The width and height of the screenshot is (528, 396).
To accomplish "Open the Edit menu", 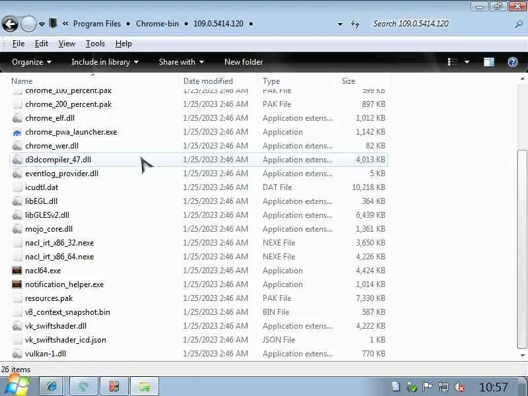I will (42, 44).
